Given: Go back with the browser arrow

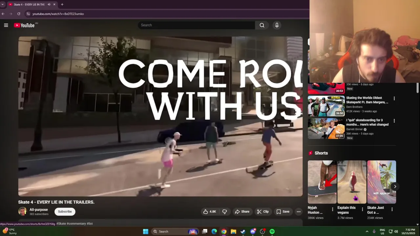Looking at the screenshot, I should click(x=3, y=14).
